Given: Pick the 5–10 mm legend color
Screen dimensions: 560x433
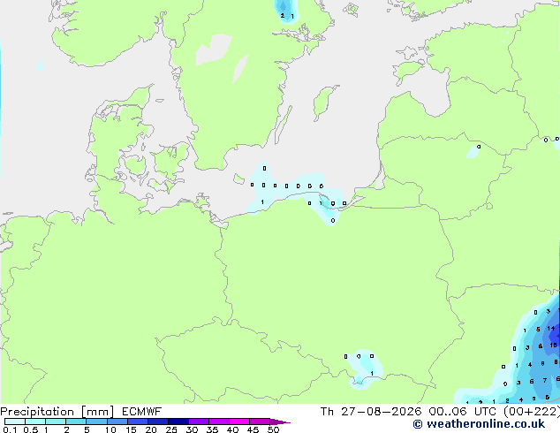Looking at the screenshot, I should [96, 422].
